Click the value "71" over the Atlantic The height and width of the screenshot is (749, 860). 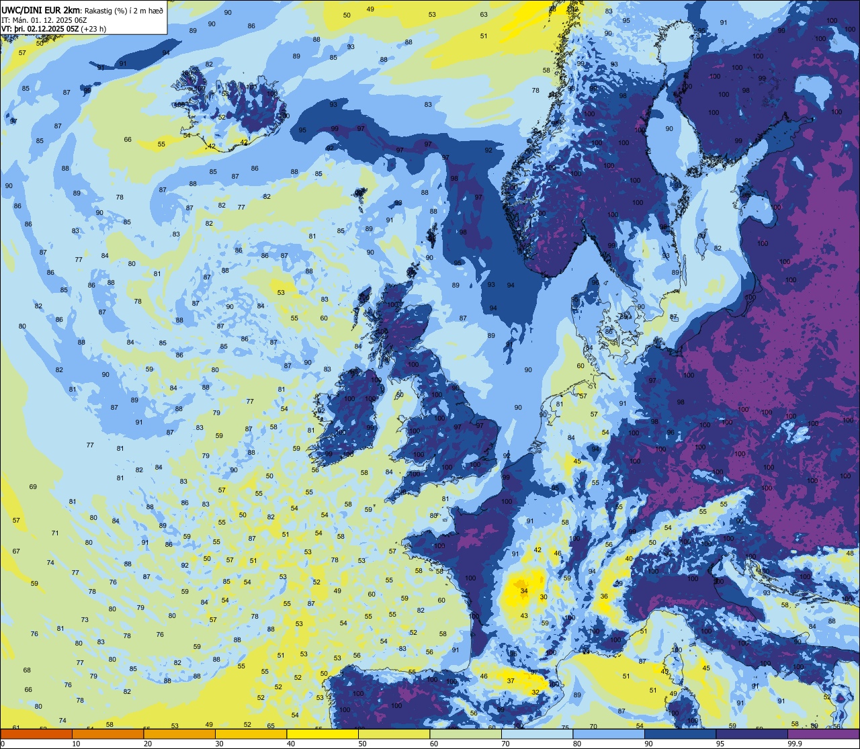tap(55, 533)
